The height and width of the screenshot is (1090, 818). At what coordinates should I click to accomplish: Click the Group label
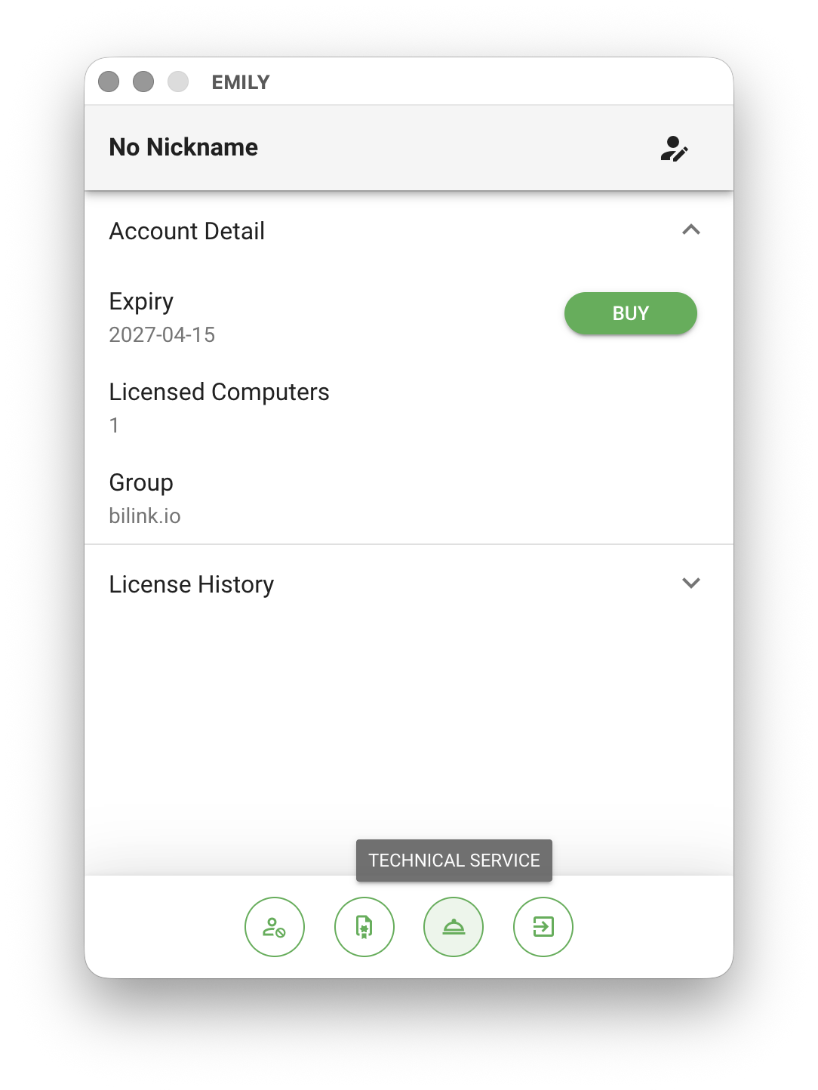click(x=141, y=482)
